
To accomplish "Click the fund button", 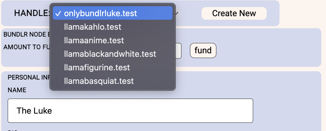I will tap(203, 50).
